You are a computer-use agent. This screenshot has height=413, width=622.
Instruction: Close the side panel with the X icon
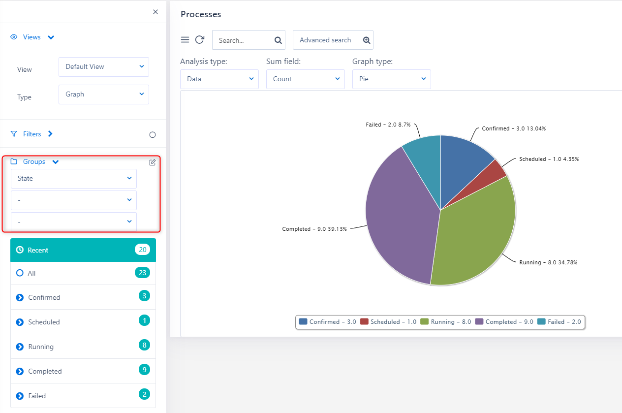155,12
